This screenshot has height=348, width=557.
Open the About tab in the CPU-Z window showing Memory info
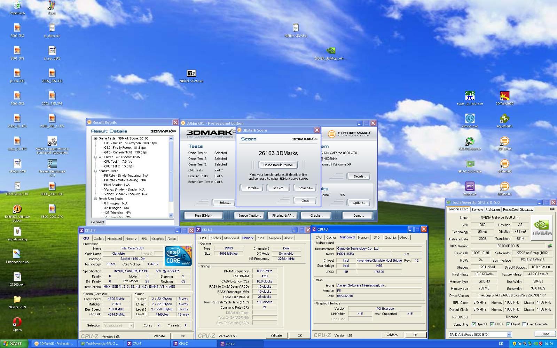pos(289,238)
